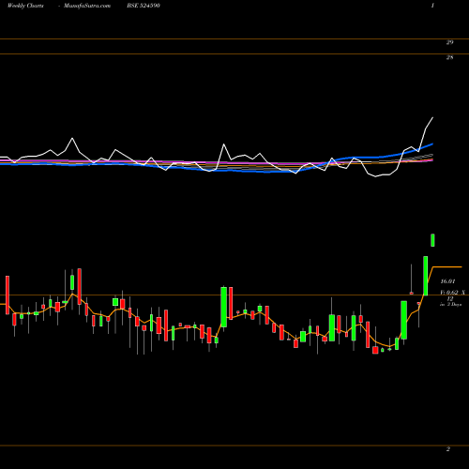469x469 pixels.
Task: Click the price label 2 at the bottom
Action: [x=448, y=449]
